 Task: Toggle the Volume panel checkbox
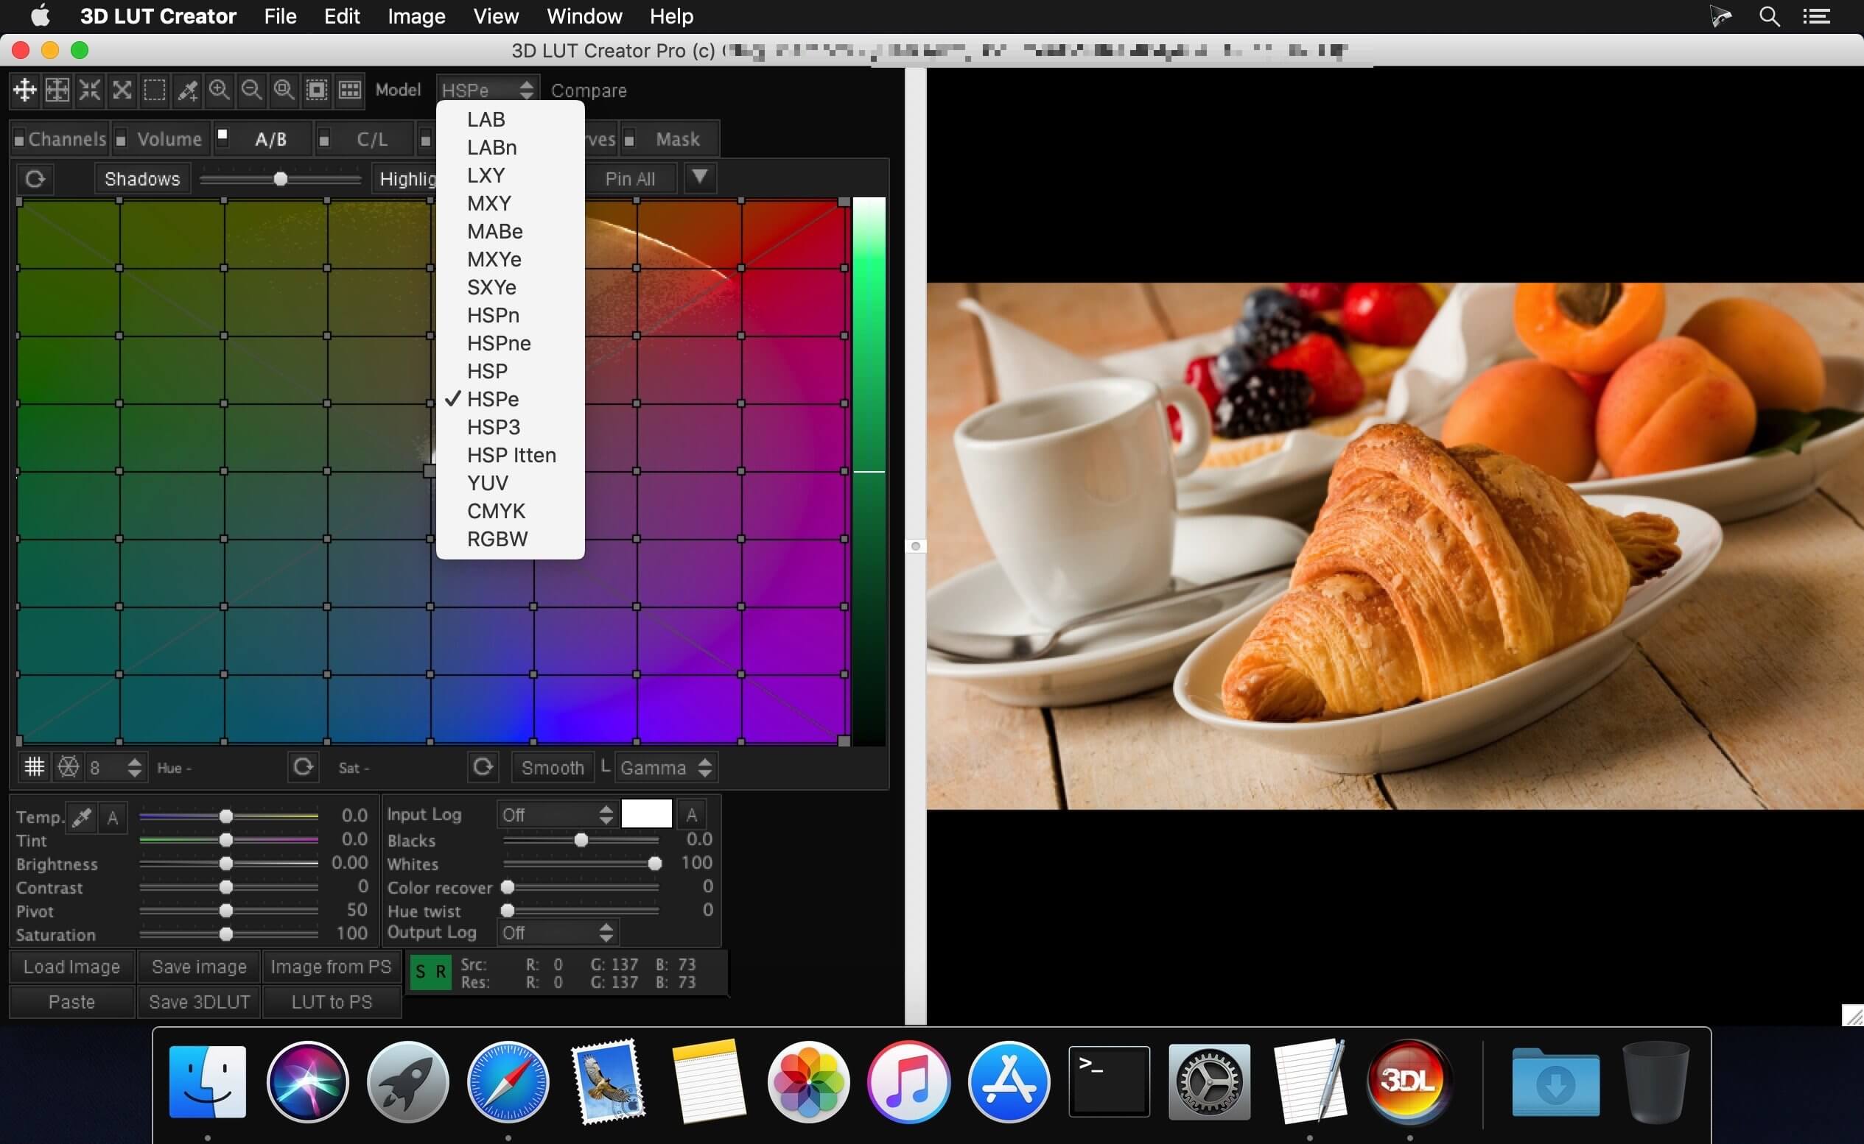[x=121, y=140]
